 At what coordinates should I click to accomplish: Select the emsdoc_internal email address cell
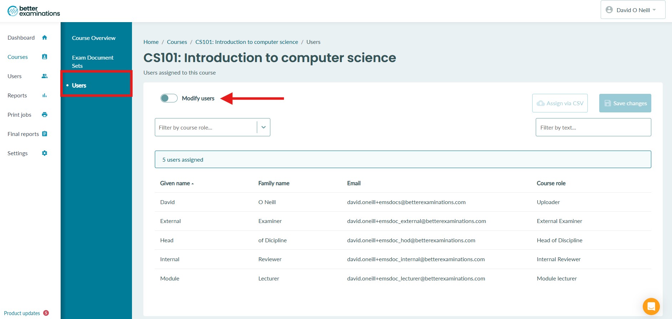click(416, 259)
